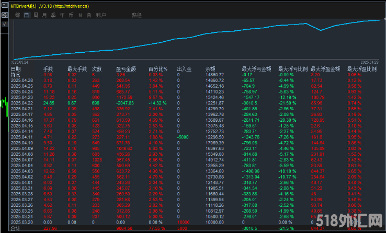Click the 手数 column header
The image size is (386, 233).
[48, 69]
